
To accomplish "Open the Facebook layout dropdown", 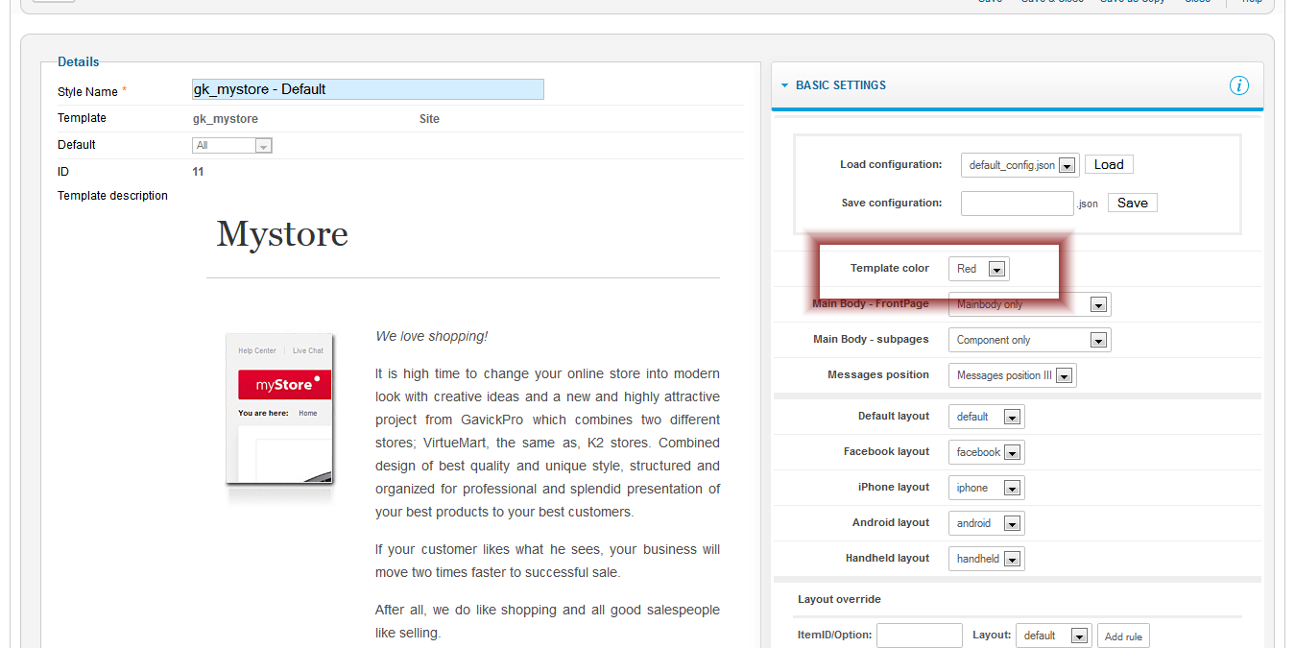I will [x=987, y=452].
